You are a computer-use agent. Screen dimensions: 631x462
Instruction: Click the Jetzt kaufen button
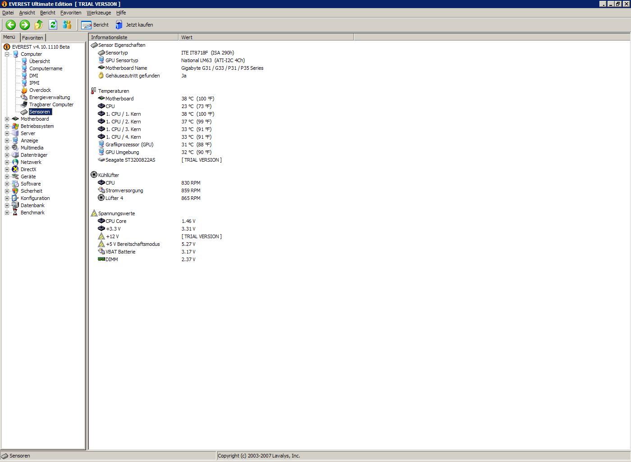pyautogui.click(x=134, y=25)
